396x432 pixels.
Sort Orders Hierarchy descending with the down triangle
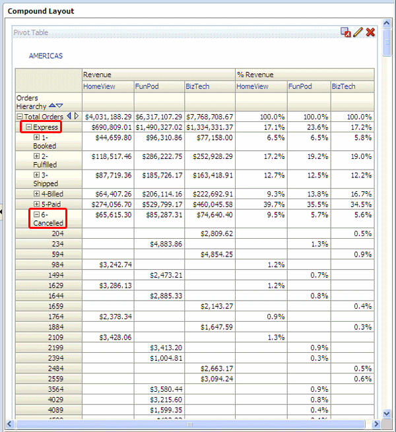coord(59,106)
